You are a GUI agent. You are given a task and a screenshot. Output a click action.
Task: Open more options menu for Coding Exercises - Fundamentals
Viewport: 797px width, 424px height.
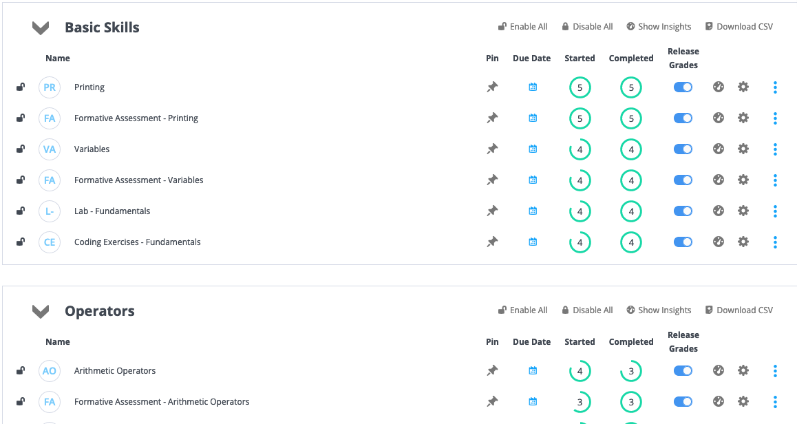tap(775, 242)
